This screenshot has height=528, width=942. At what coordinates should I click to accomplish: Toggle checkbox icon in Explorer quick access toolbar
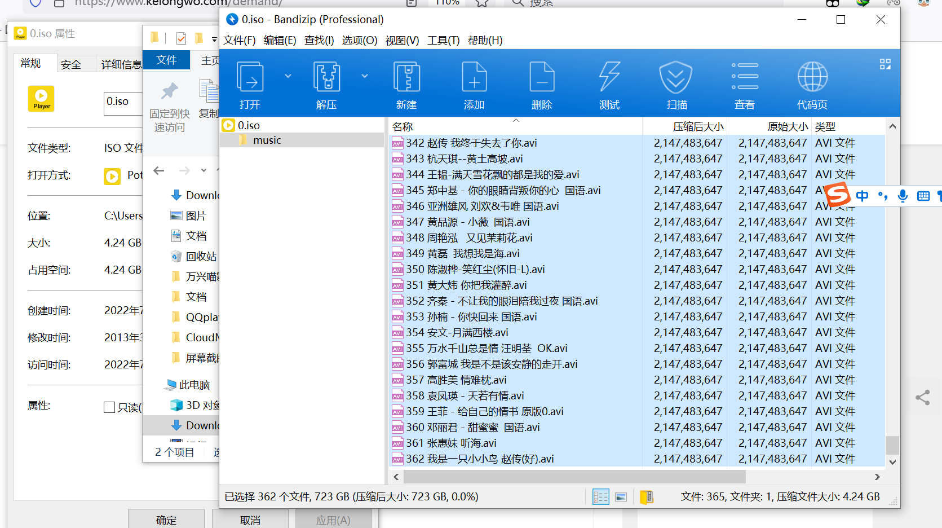181,38
